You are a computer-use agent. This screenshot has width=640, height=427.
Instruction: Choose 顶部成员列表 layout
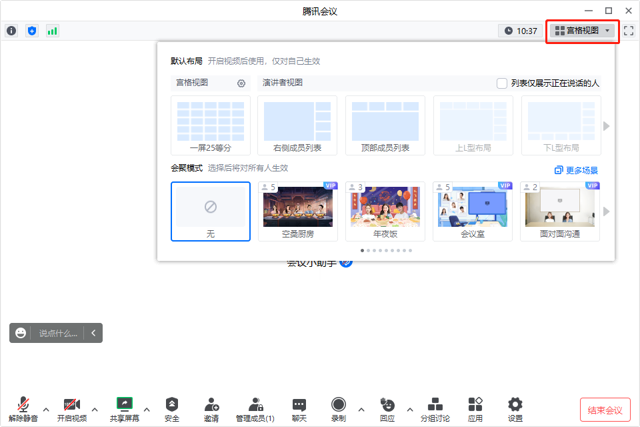click(x=385, y=125)
